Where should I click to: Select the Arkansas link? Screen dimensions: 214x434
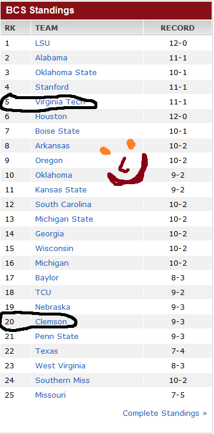(52, 146)
